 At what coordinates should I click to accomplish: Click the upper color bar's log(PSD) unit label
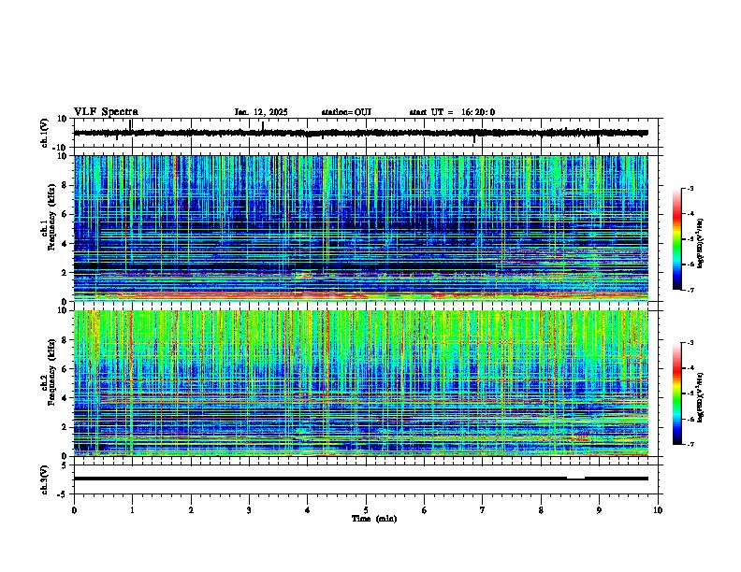pyautogui.click(x=701, y=243)
